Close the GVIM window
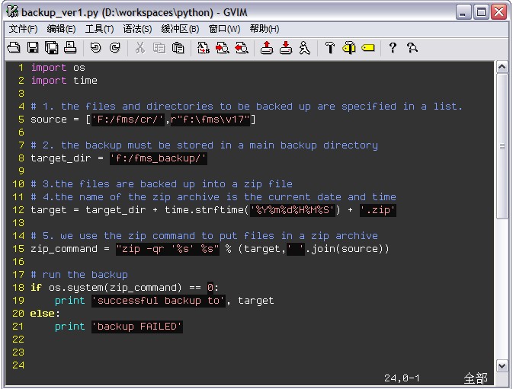Screen dimensions: 513x389 [x=499, y=12]
